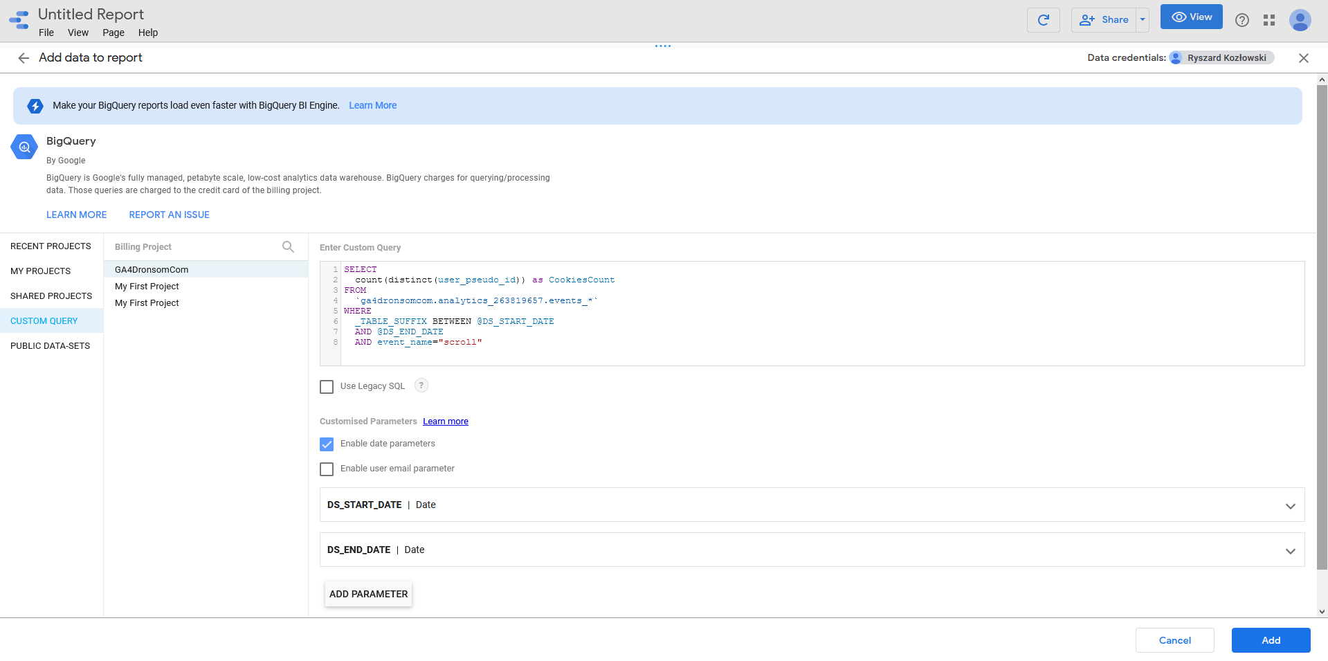The width and height of the screenshot is (1328, 661).
Task: Click Learn more beside Customised Parameters
Action: (x=446, y=422)
